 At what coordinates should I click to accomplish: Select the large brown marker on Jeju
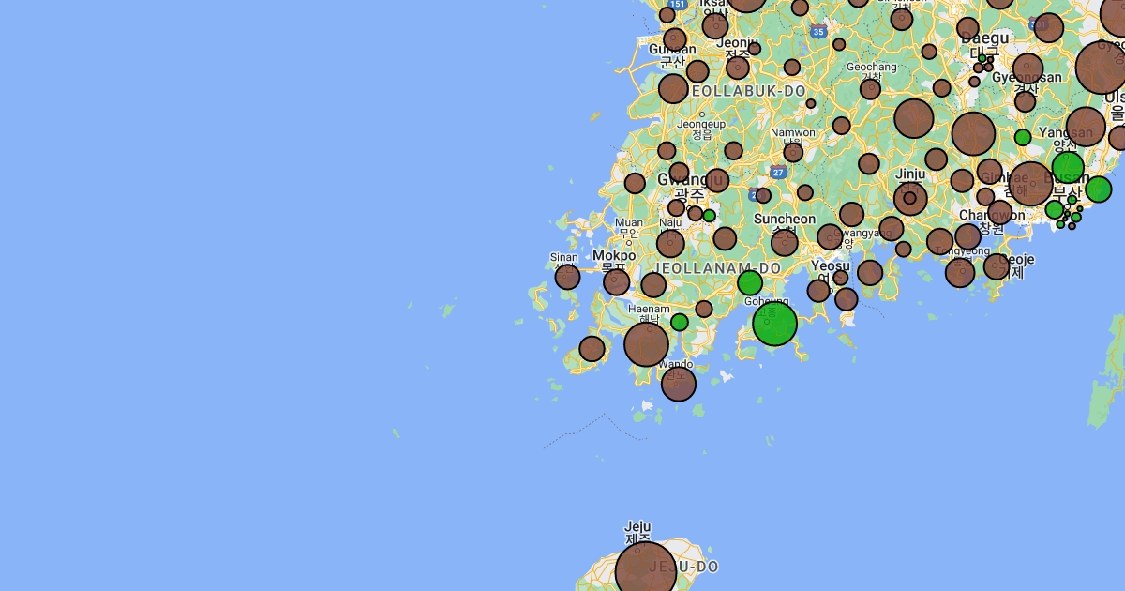pos(645,570)
